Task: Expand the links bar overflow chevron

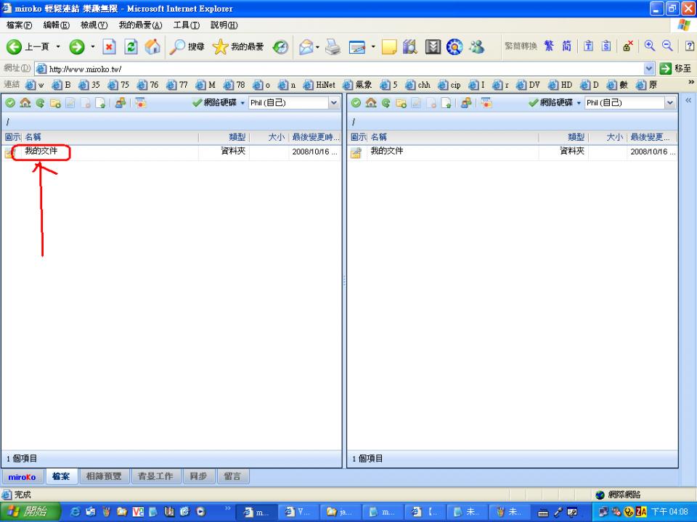Action: tap(690, 82)
